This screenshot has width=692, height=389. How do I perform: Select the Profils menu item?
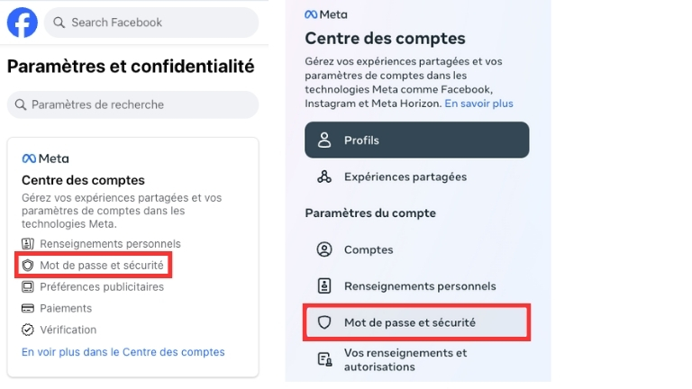tap(417, 140)
